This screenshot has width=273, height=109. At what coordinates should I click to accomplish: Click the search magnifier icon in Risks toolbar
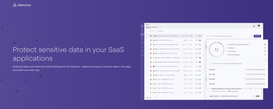154,31
